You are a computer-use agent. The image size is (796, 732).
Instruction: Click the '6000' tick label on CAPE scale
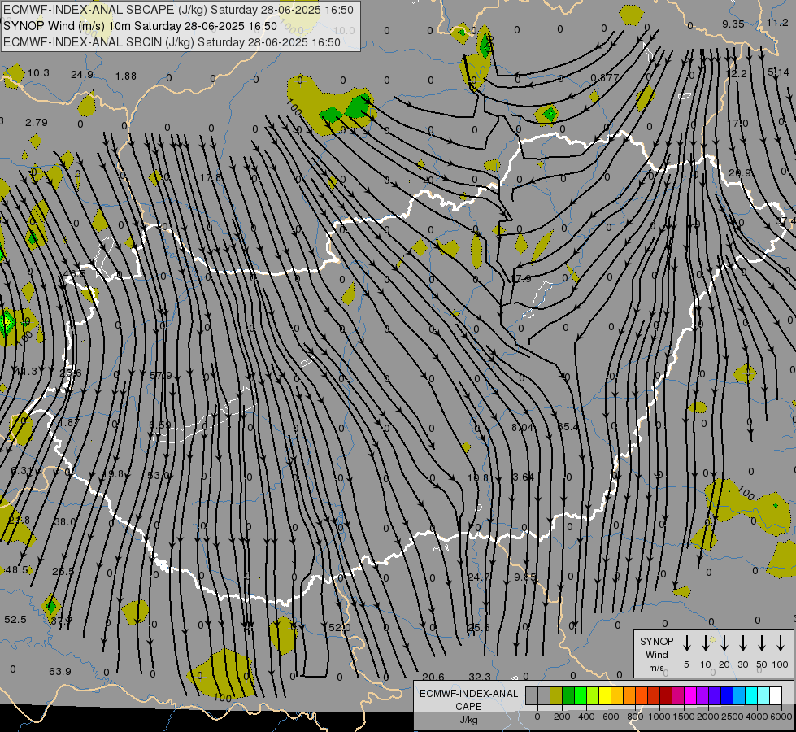[x=781, y=717]
